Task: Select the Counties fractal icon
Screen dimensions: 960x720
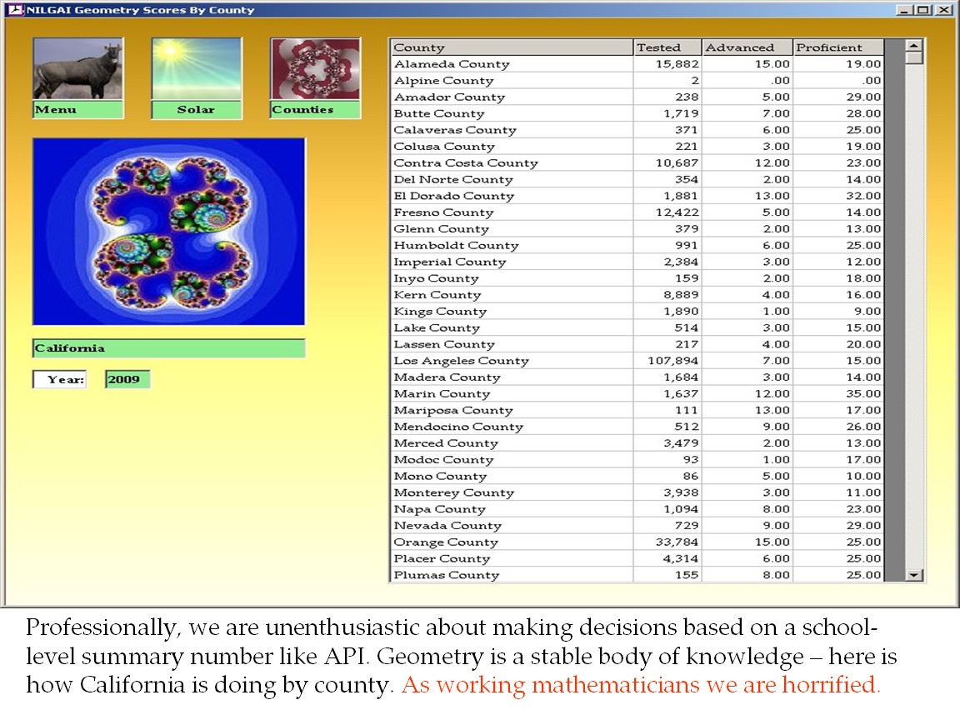Action: point(315,70)
